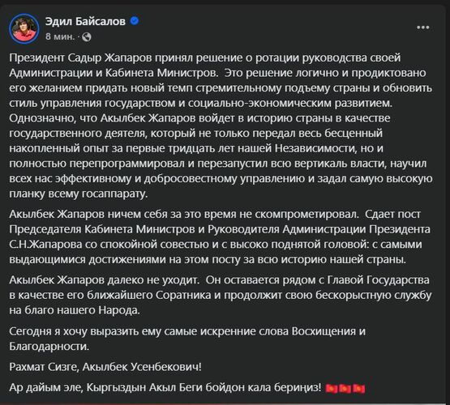Click the first Kyrgyzstan flag emoji

point(332,389)
